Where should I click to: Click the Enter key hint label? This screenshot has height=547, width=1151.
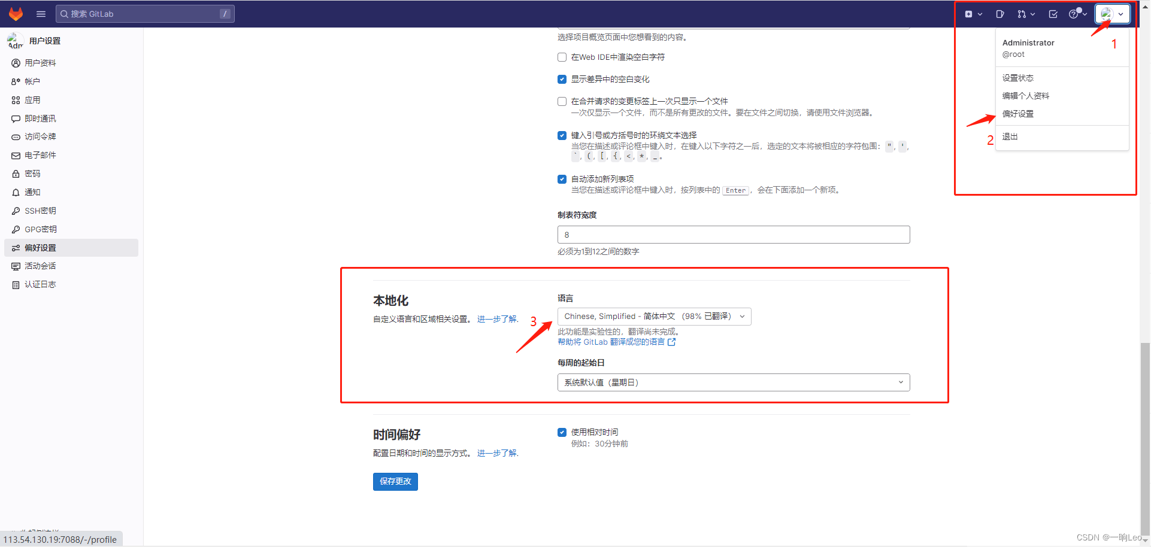point(735,190)
